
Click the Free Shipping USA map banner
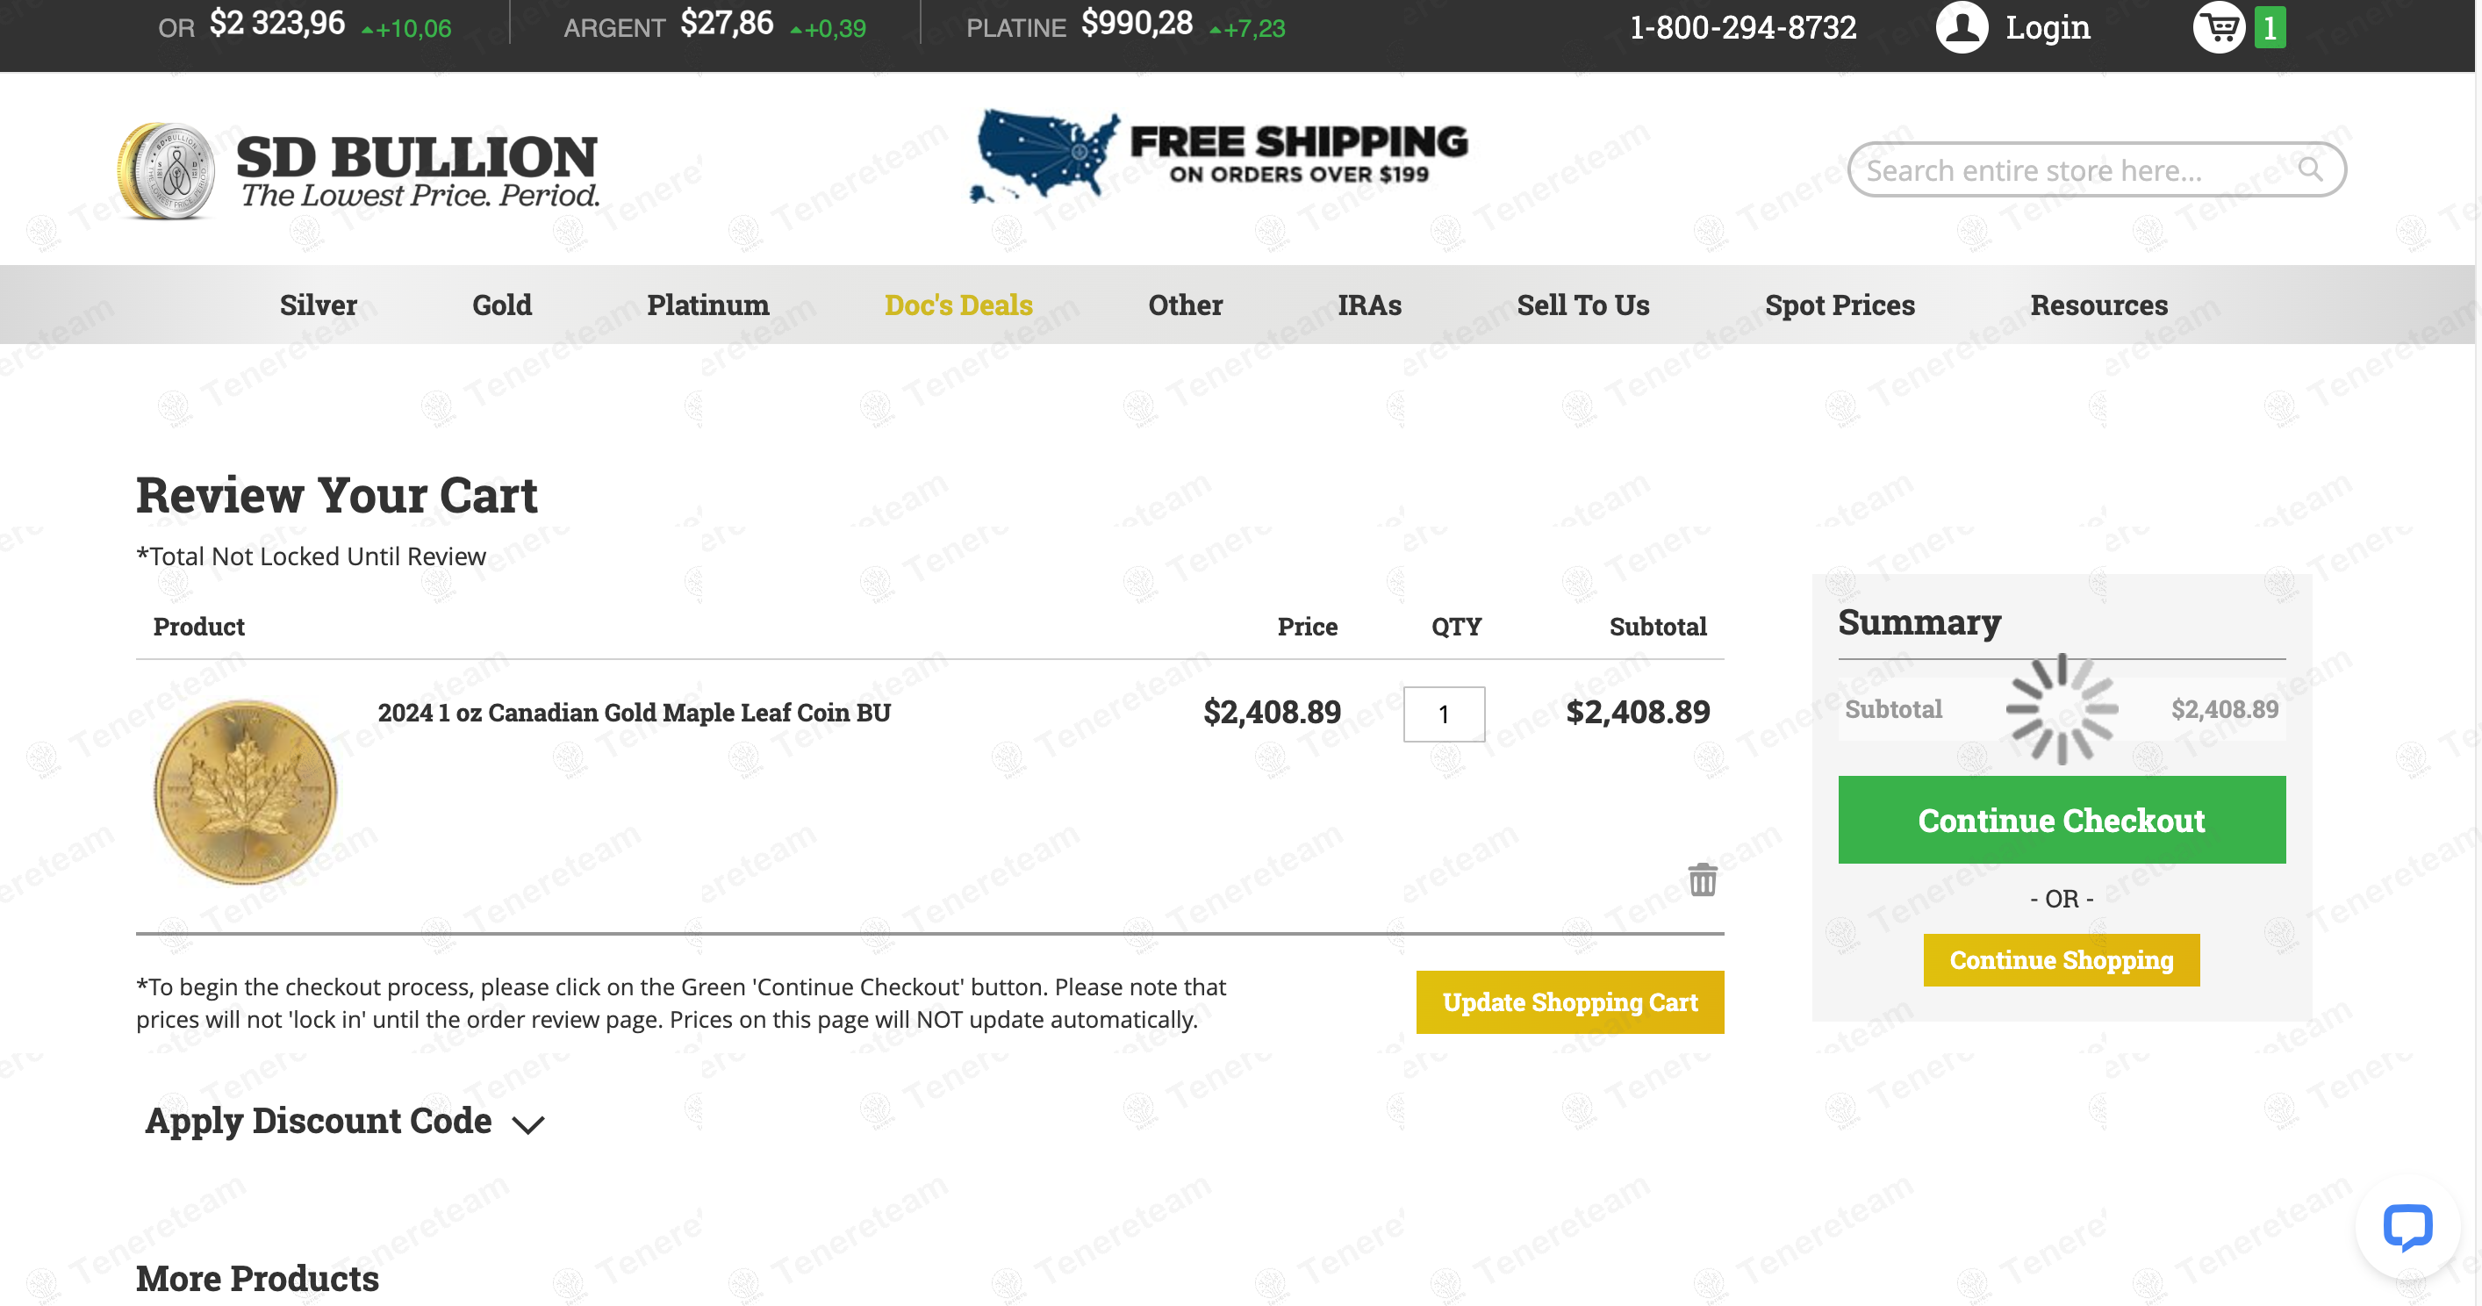[x=1219, y=155]
